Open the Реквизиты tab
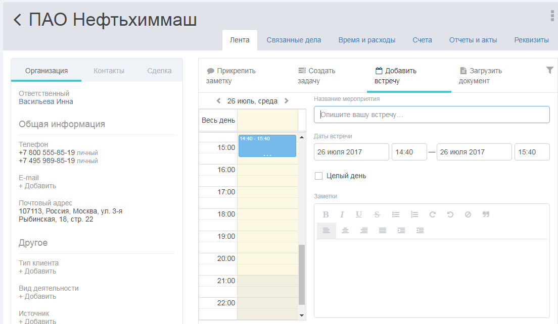The height and width of the screenshot is (324, 558). click(x=531, y=40)
